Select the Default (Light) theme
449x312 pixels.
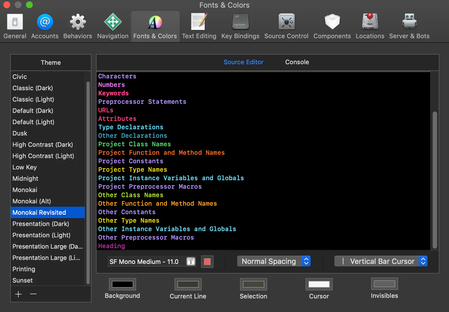[x=48, y=122]
